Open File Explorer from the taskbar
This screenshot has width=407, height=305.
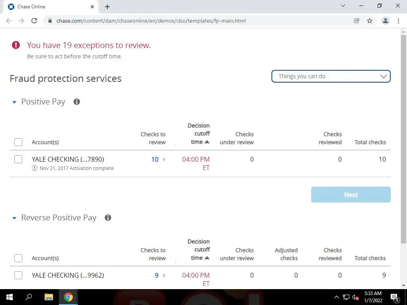[x=48, y=297]
